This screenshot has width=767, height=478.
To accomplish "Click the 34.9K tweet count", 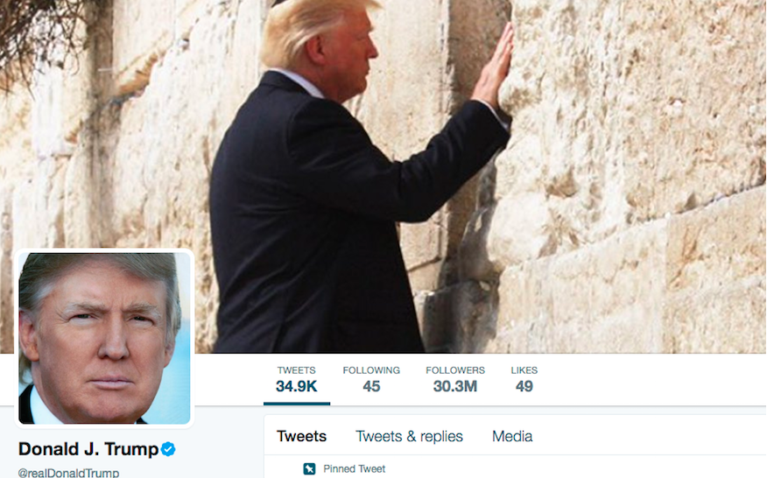I will [x=297, y=386].
